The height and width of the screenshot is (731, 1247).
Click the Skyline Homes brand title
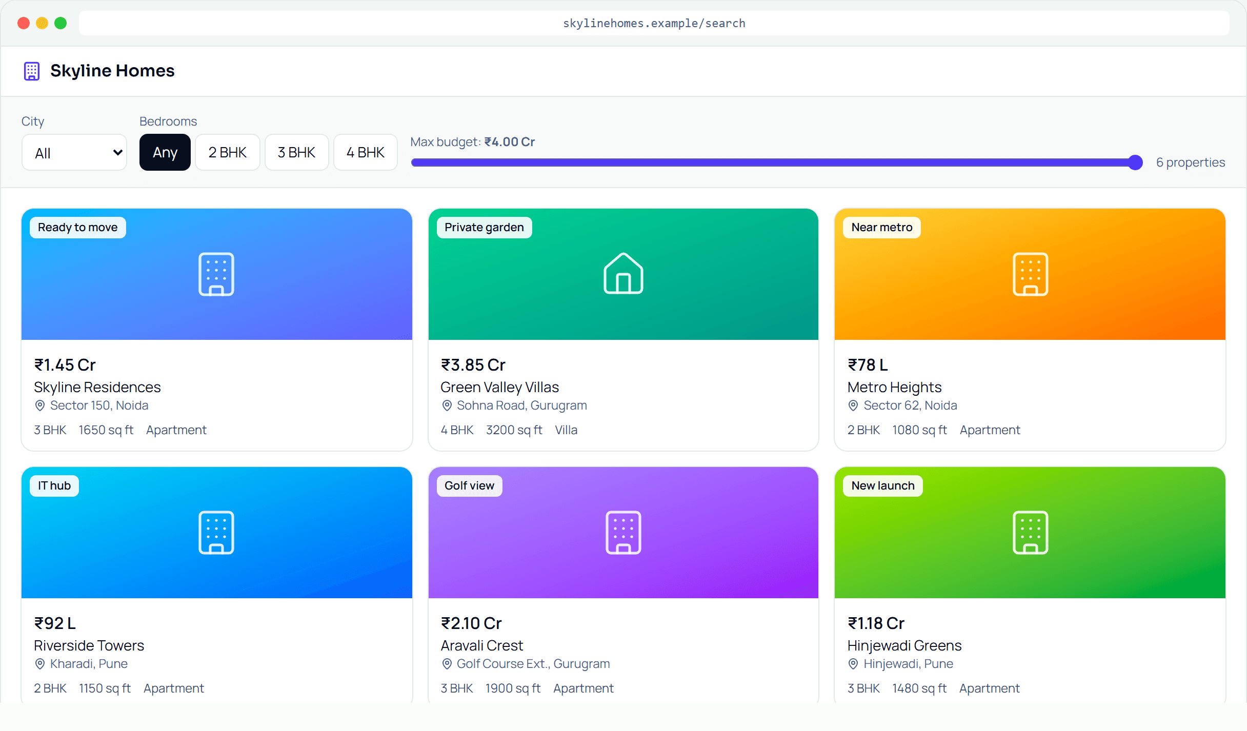112,71
